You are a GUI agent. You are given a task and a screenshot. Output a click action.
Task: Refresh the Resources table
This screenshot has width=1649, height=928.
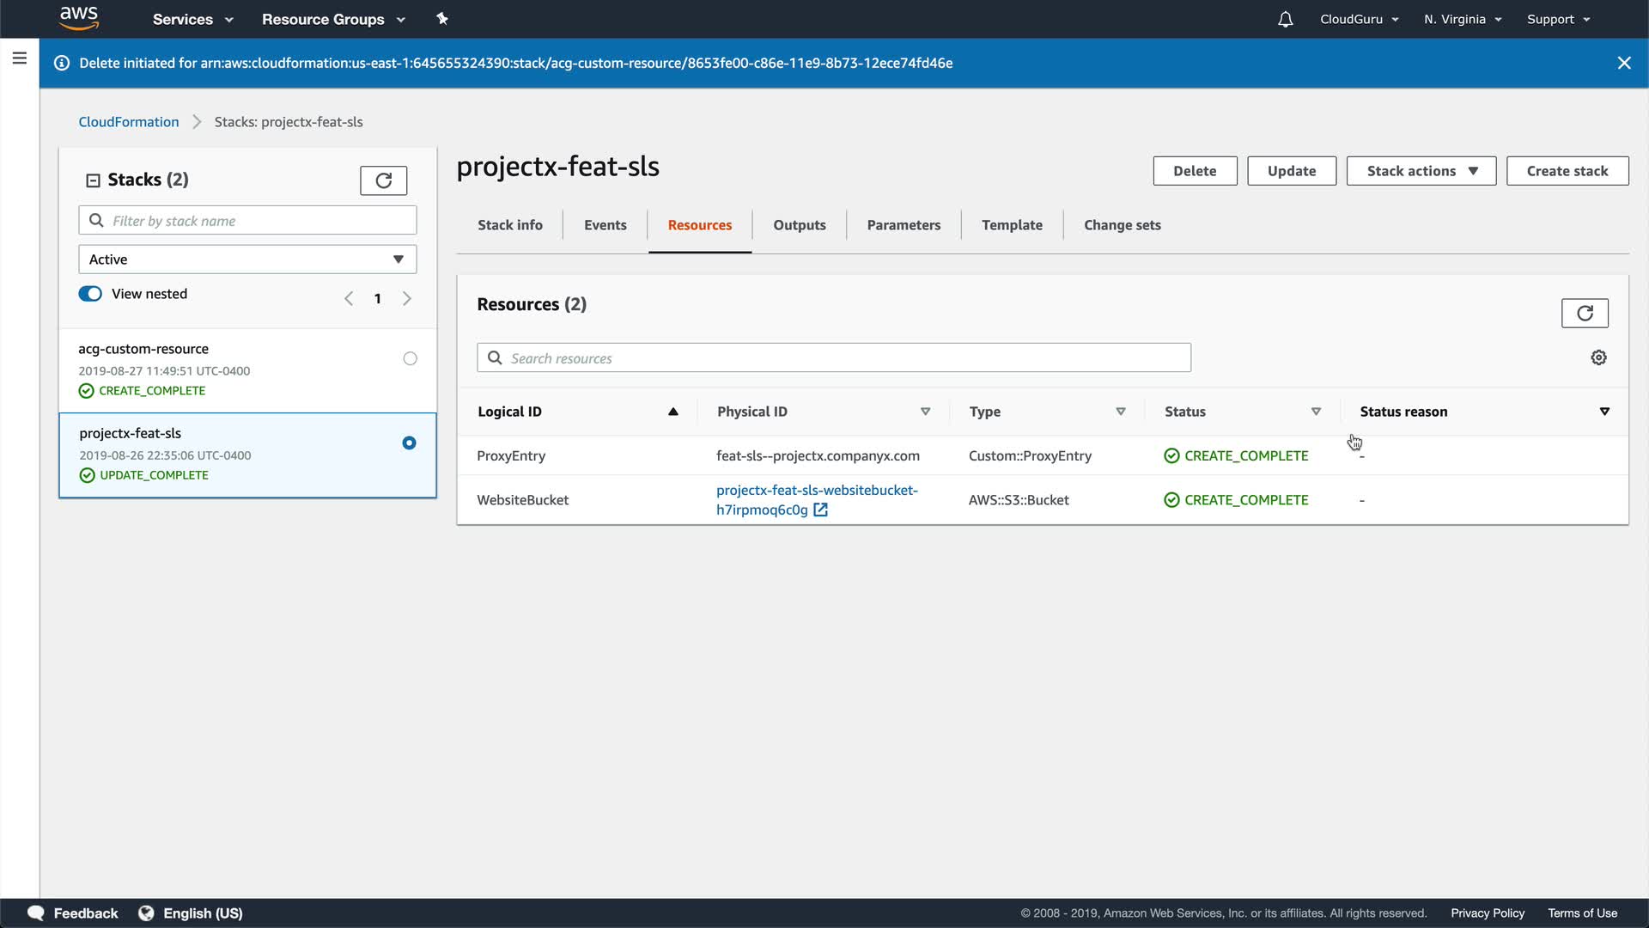1584,314
